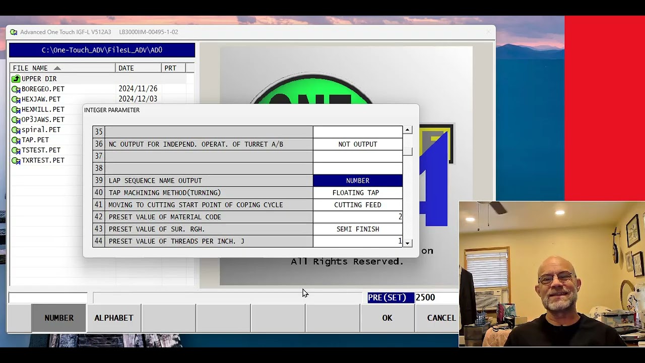
Task: Select spiral.PET file name
Action: click(x=41, y=130)
